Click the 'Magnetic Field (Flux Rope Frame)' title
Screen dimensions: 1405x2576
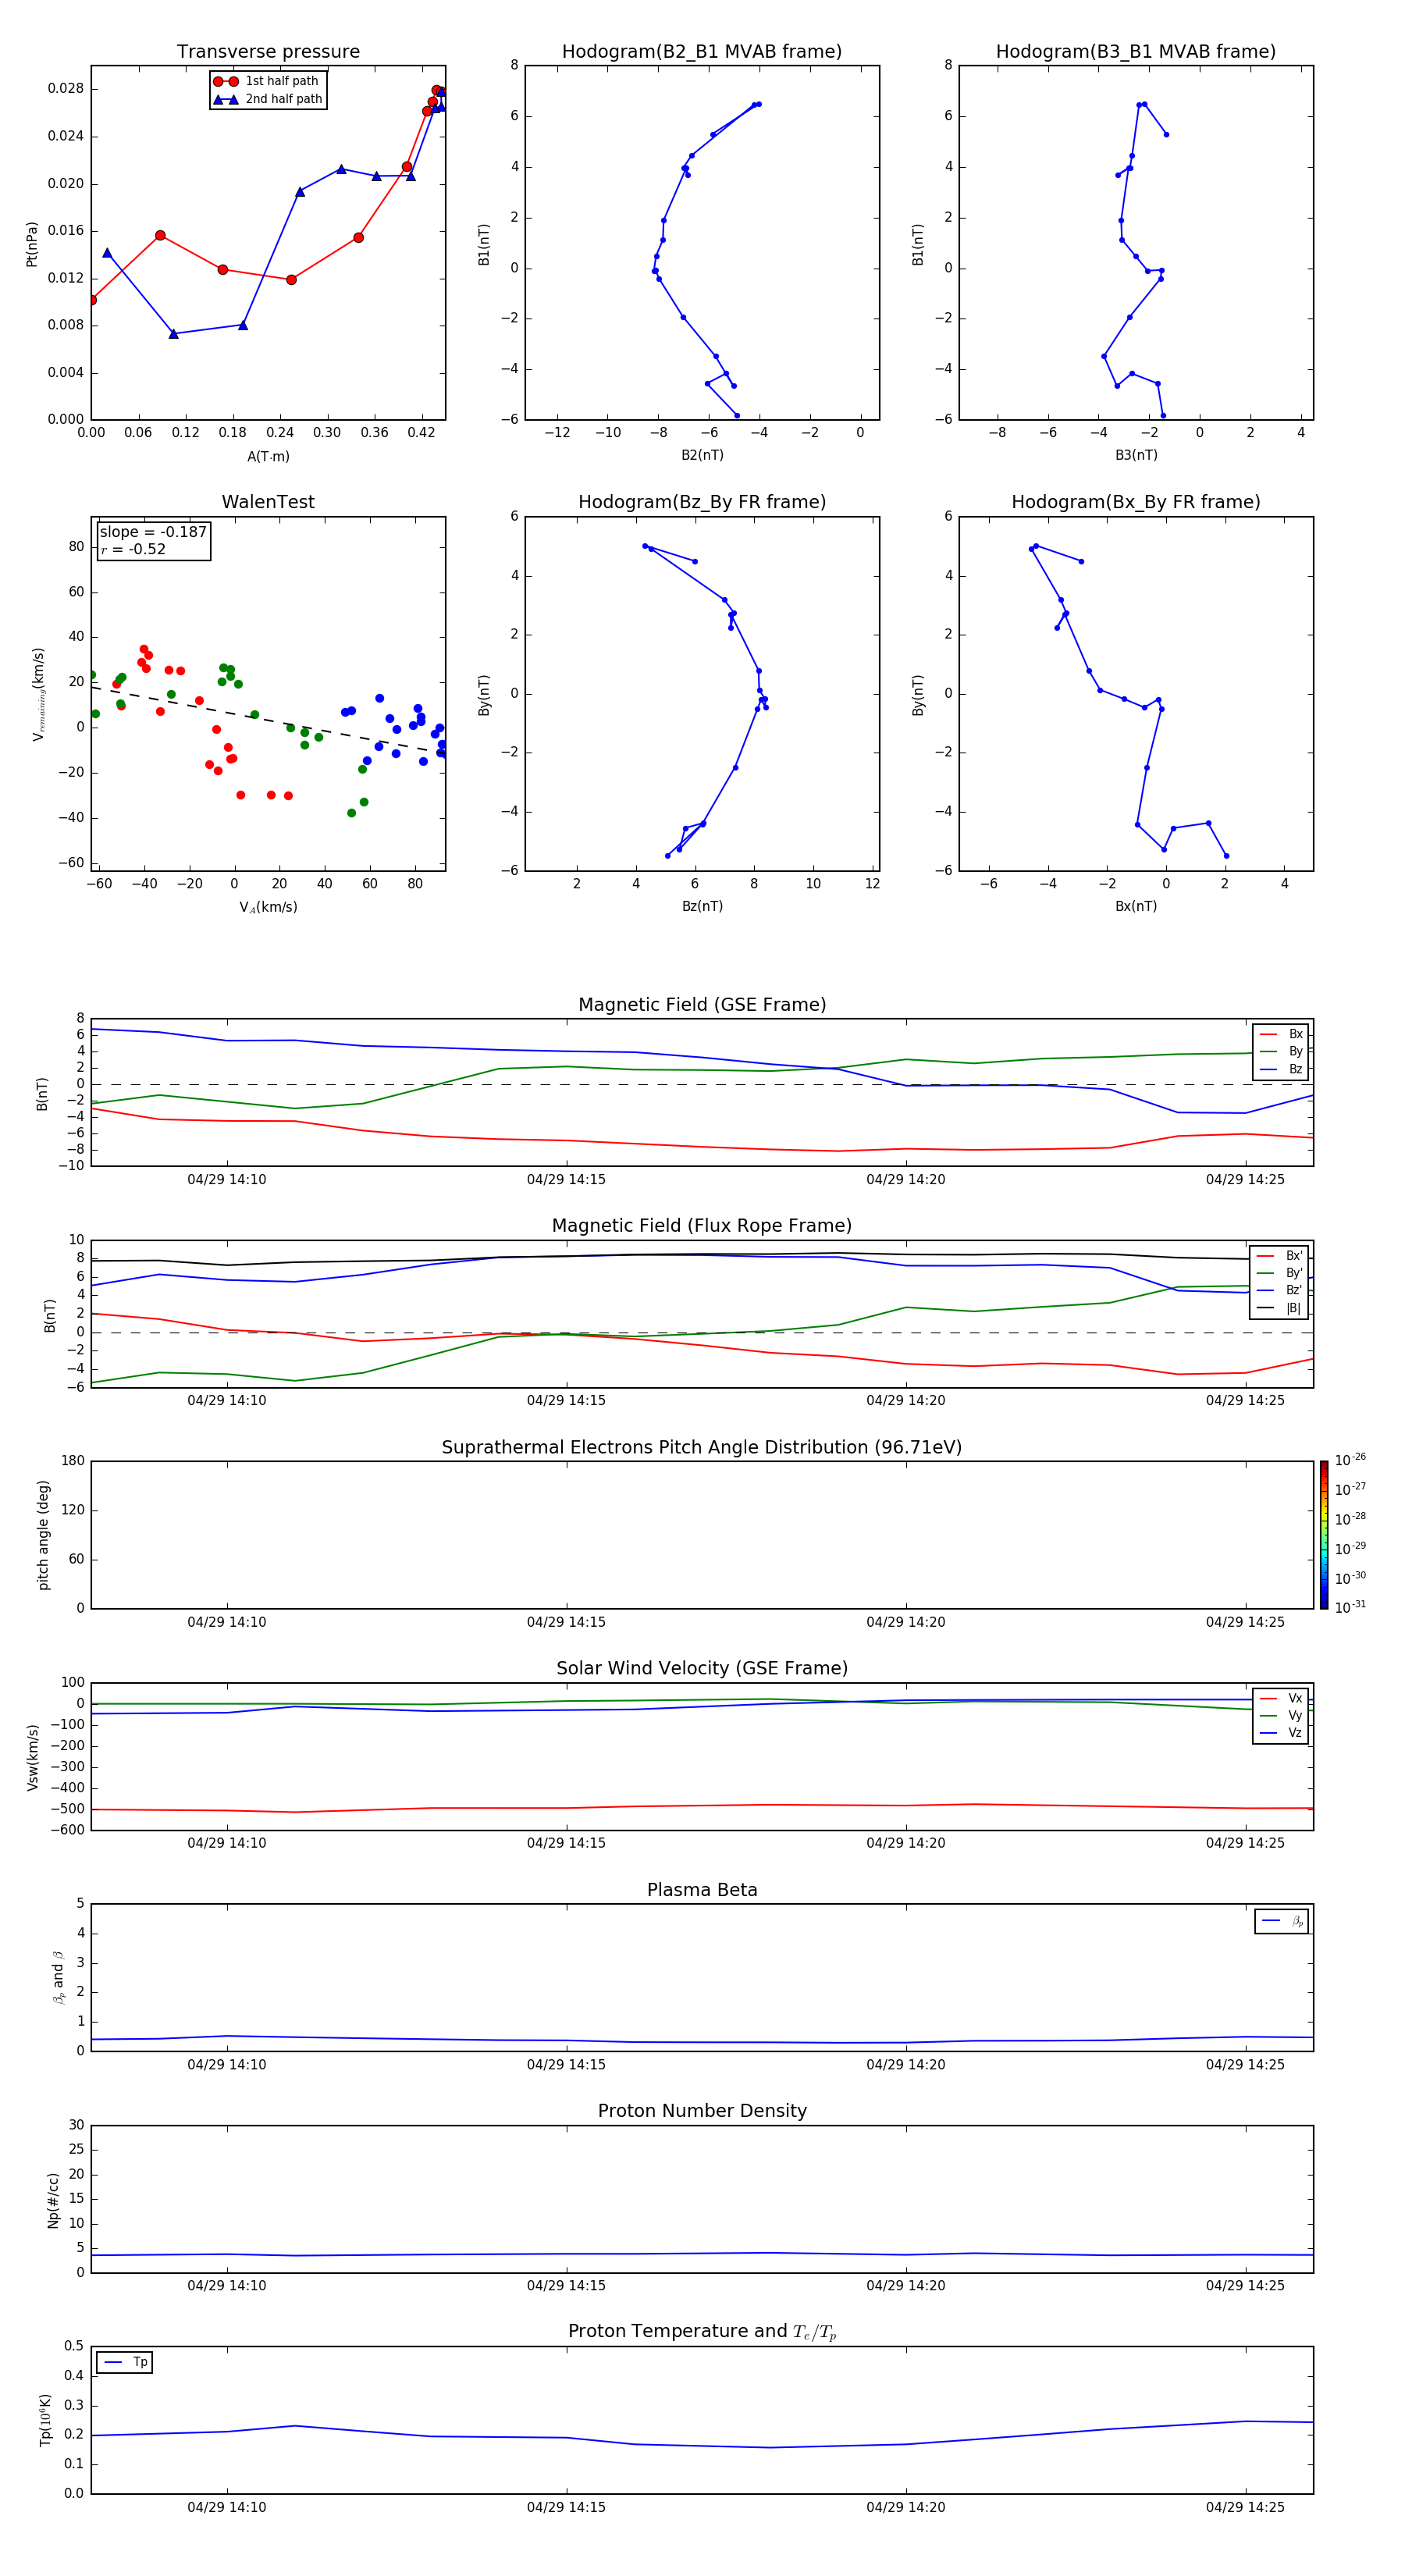pyautogui.click(x=701, y=1226)
